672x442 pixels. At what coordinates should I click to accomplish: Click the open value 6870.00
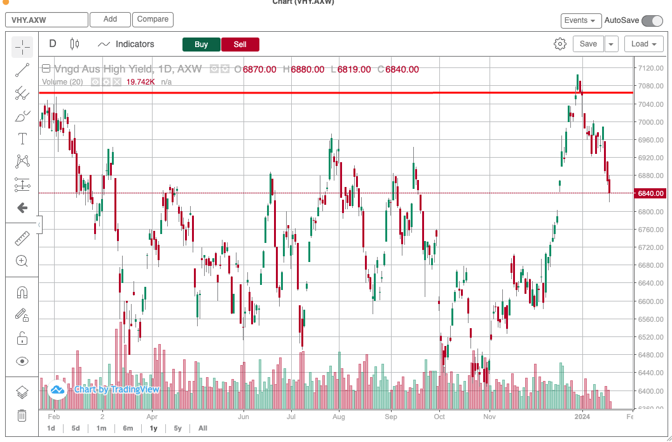tap(259, 69)
